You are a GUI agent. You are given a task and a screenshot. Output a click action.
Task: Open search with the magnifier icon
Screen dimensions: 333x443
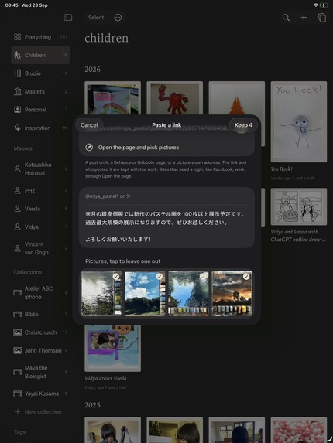coord(286,18)
